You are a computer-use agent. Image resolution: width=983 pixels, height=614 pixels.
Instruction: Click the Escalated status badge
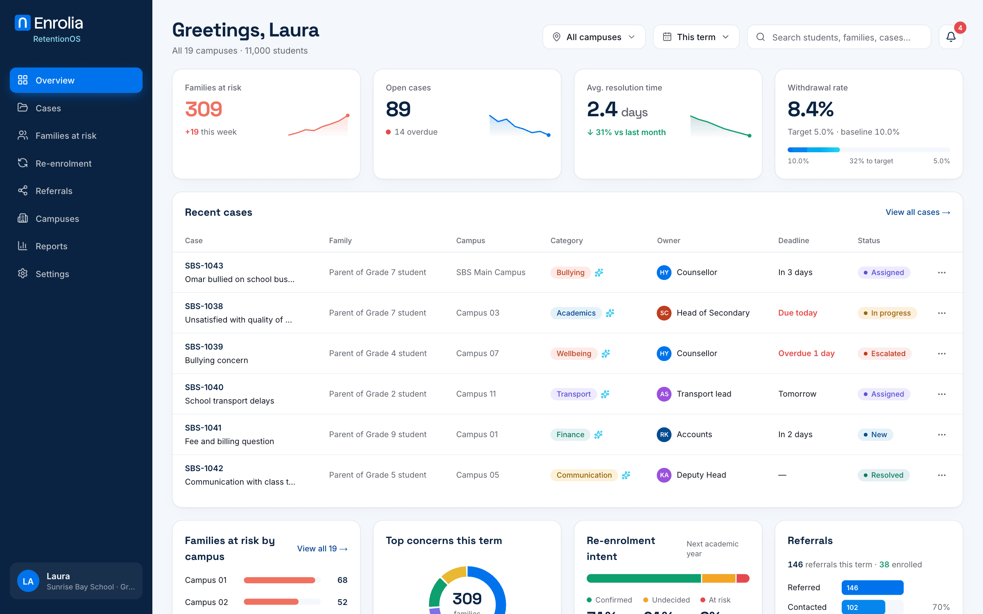(884, 354)
